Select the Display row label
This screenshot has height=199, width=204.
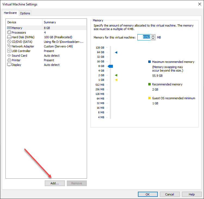pos(16,65)
